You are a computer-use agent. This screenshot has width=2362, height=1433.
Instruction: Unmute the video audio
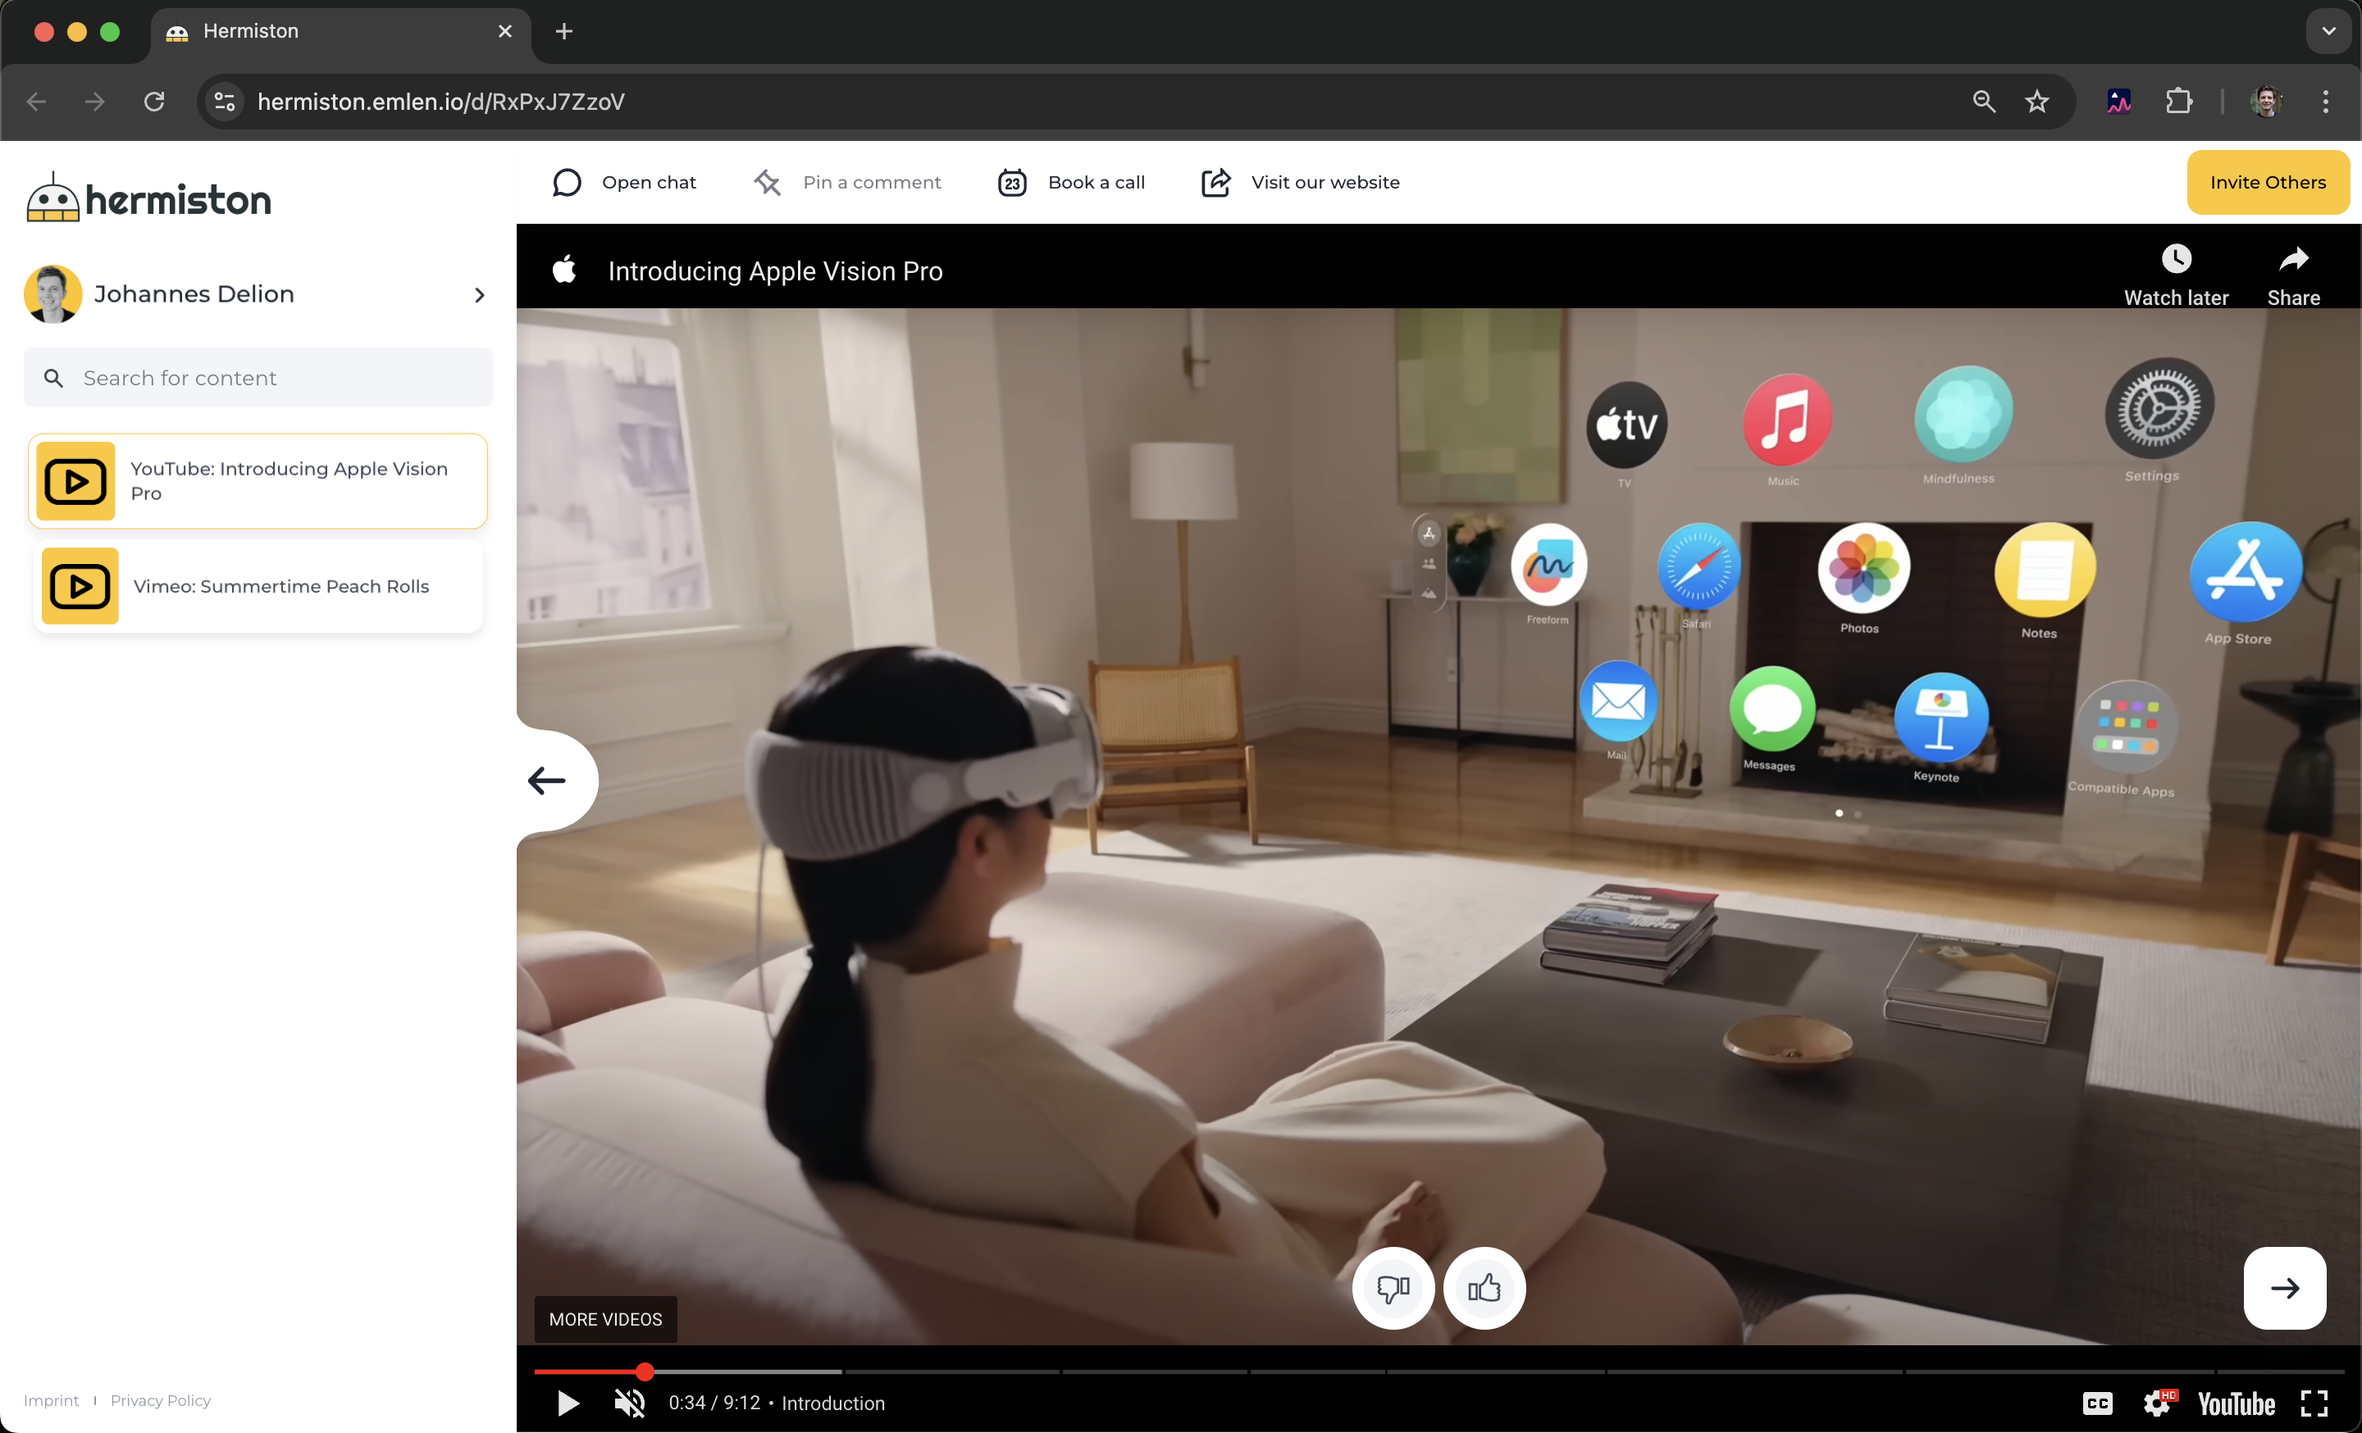pyautogui.click(x=630, y=1403)
